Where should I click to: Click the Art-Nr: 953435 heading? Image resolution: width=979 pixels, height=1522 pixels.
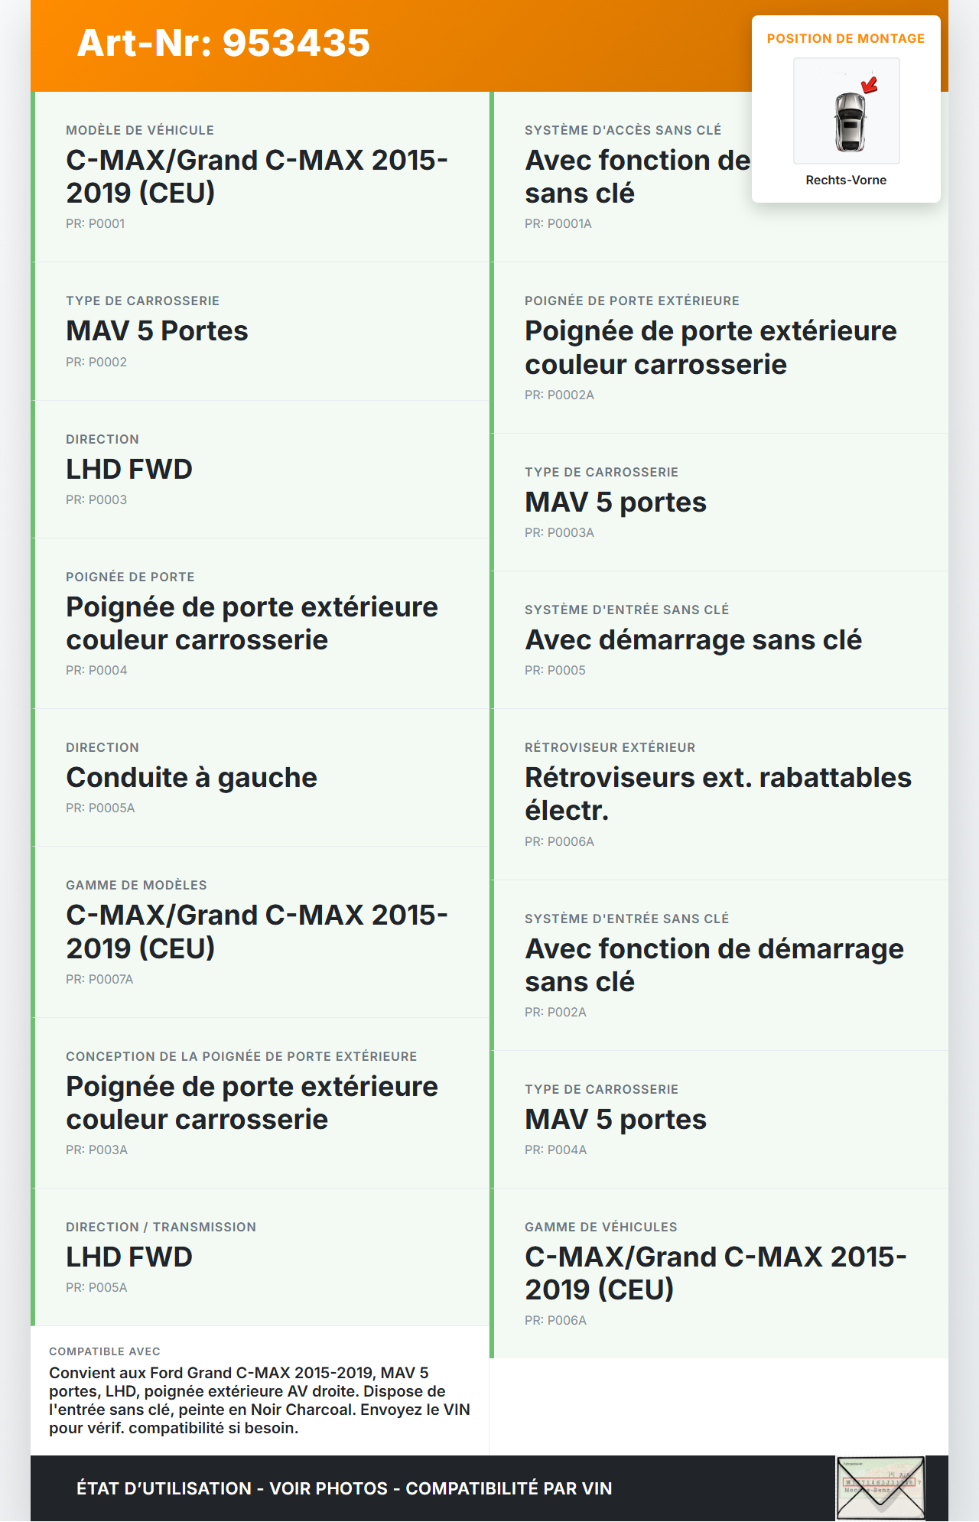pos(223,43)
